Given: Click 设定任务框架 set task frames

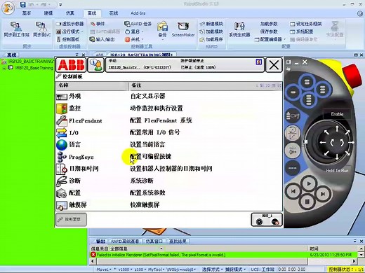Looking at the screenshot, I should [305, 24].
